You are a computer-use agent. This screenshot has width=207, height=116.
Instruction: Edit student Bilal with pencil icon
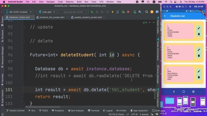click(x=199, y=50)
